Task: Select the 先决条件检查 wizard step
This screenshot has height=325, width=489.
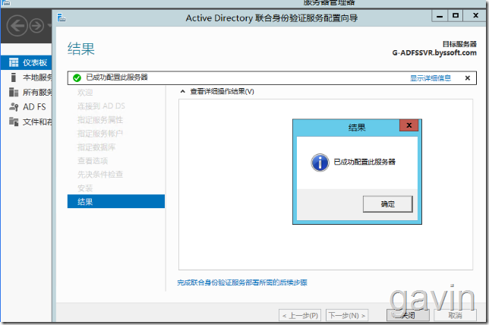Action: (100, 175)
